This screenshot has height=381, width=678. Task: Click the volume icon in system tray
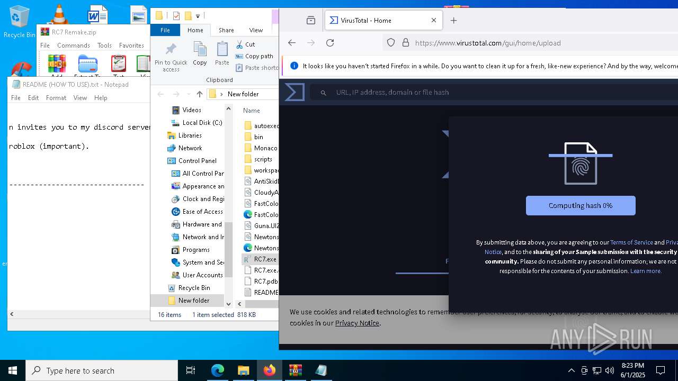pos(610,370)
